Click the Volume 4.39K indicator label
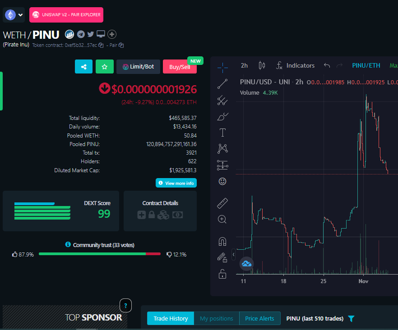Image resolution: width=398 pixels, height=330 pixels. [259, 92]
